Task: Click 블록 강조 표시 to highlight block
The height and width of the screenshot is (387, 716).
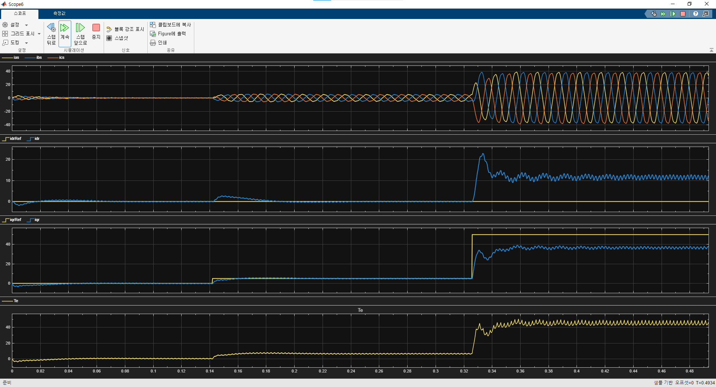Action: [x=125, y=29]
